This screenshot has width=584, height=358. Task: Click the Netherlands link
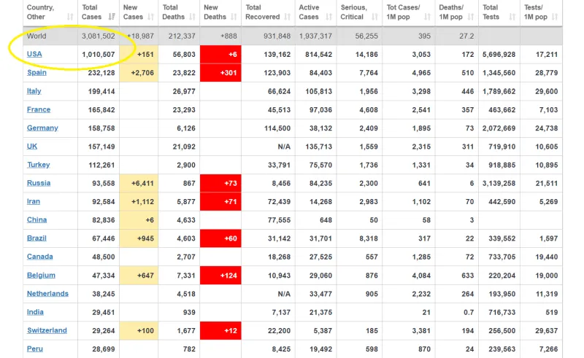[47, 293]
